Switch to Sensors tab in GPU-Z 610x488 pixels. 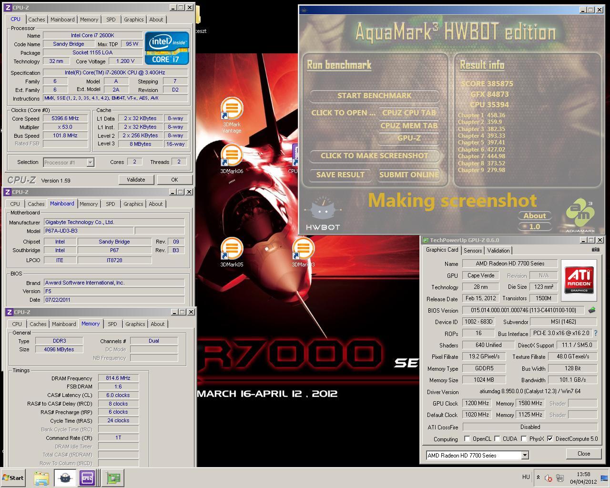pos(473,251)
